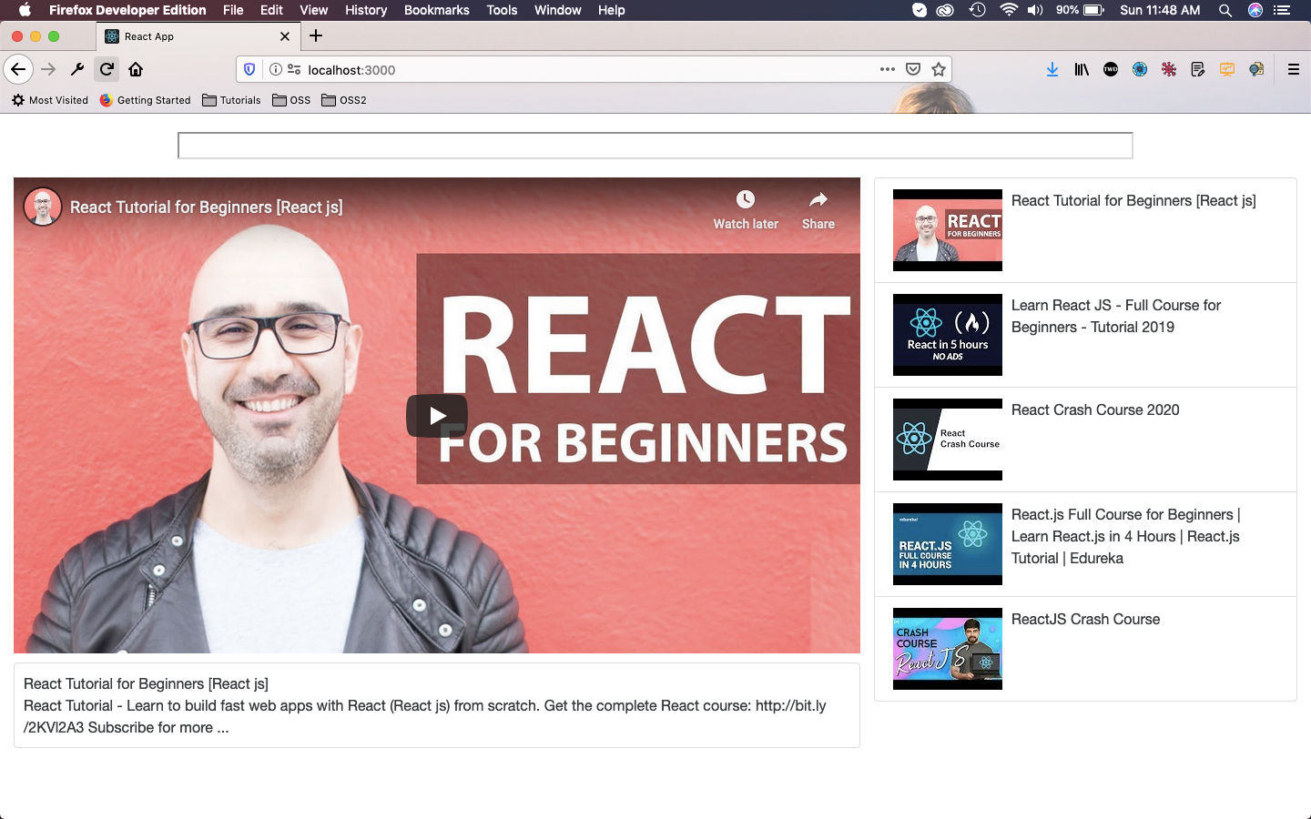This screenshot has width=1311, height=819.
Task: Close the React App tab
Action: [x=285, y=36]
